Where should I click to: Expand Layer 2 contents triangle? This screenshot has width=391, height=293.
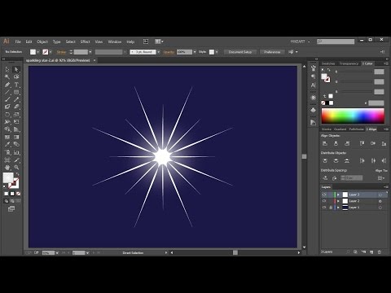coord(338,201)
